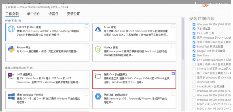Switch to the 单个组件 tab

[x=33, y=14]
